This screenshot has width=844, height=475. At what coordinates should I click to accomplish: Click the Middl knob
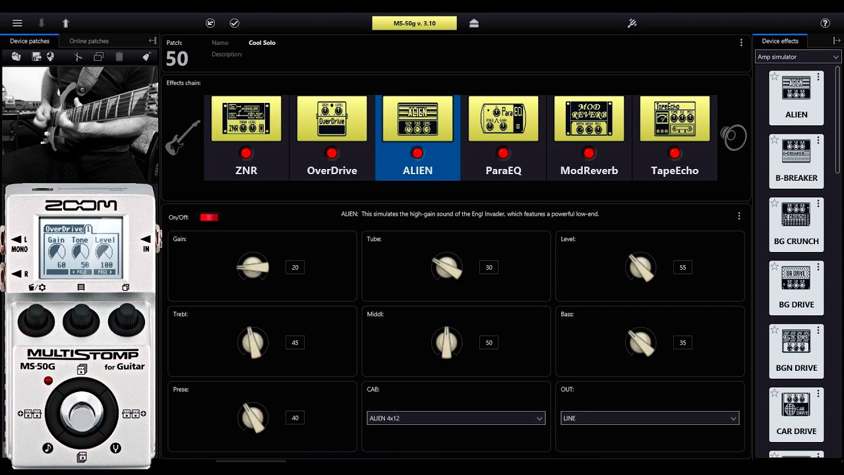pyautogui.click(x=446, y=342)
